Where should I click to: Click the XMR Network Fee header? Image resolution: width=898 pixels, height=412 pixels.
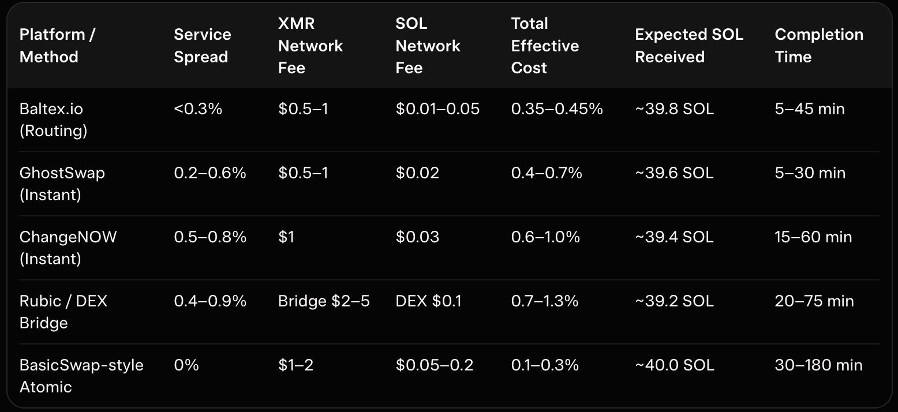310,46
